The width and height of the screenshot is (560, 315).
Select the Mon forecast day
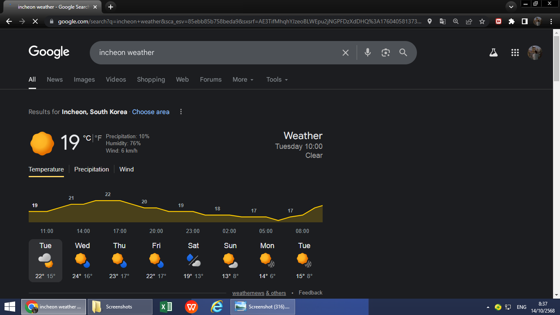tap(267, 261)
